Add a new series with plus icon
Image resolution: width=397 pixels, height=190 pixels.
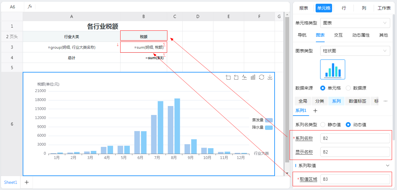[x=315, y=111]
